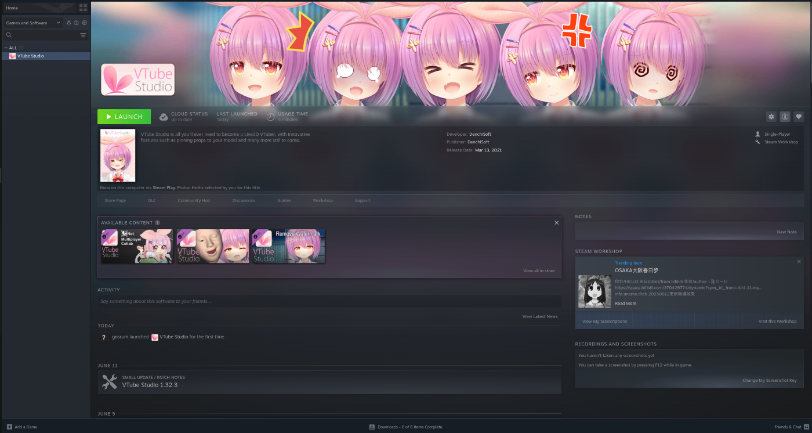
Task: Select VTube Studio in library list
Action: [46, 56]
